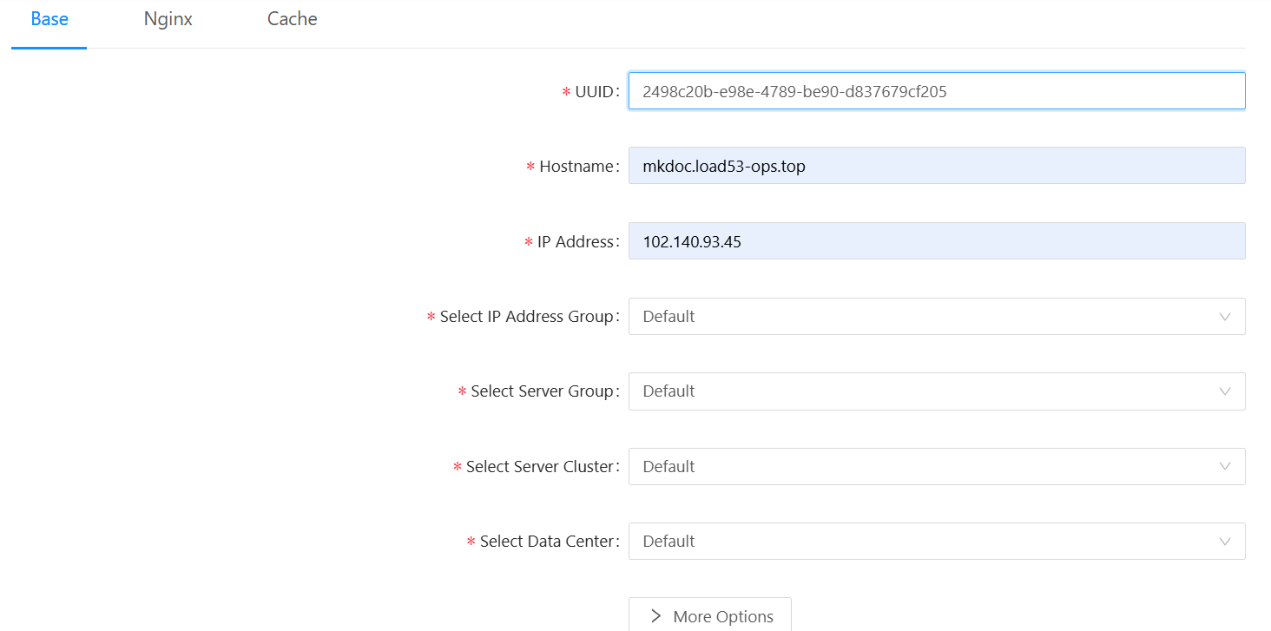
Task: Click into the Hostname field
Action: pos(936,166)
